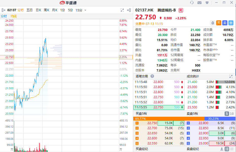The width and height of the screenshot is (236, 152).
Task: Expand the 成交统计 panel fullscreen icon
Action: [231, 76]
